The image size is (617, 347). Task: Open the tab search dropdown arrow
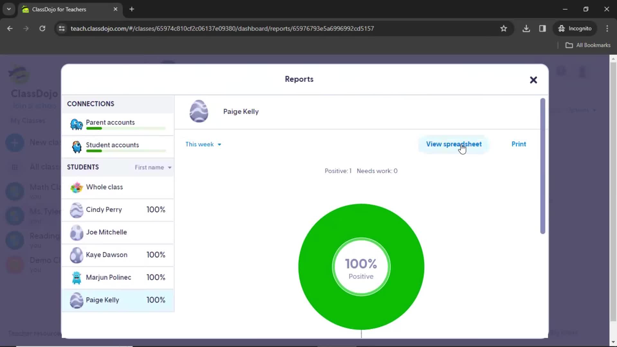pyautogui.click(x=9, y=9)
